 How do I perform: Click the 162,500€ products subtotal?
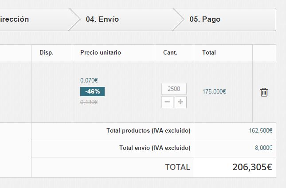click(261, 131)
